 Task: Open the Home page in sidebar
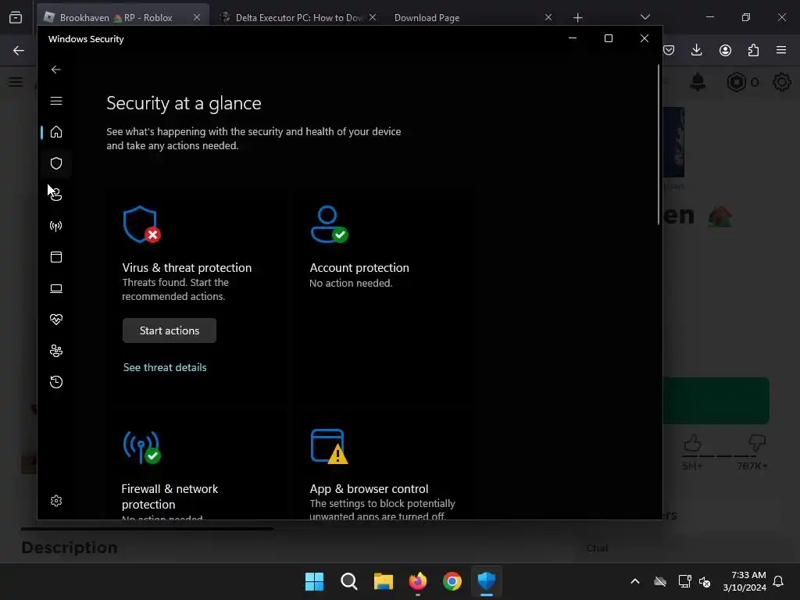[x=56, y=132]
